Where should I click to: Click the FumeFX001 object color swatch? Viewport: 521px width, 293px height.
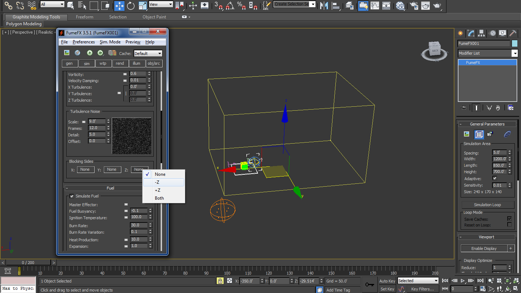[x=515, y=43]
